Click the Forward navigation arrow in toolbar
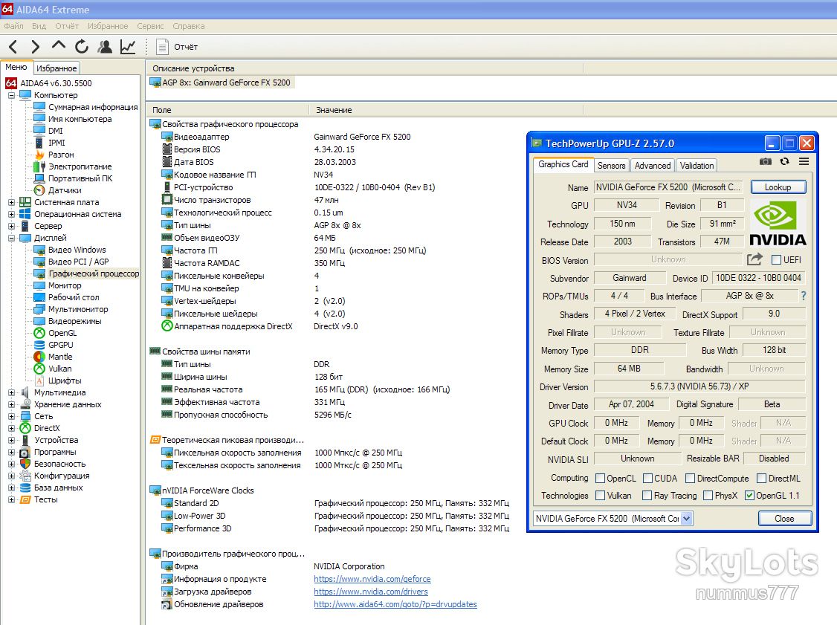The width and height of the screenshot is (837, 625). tap(35, 47)
